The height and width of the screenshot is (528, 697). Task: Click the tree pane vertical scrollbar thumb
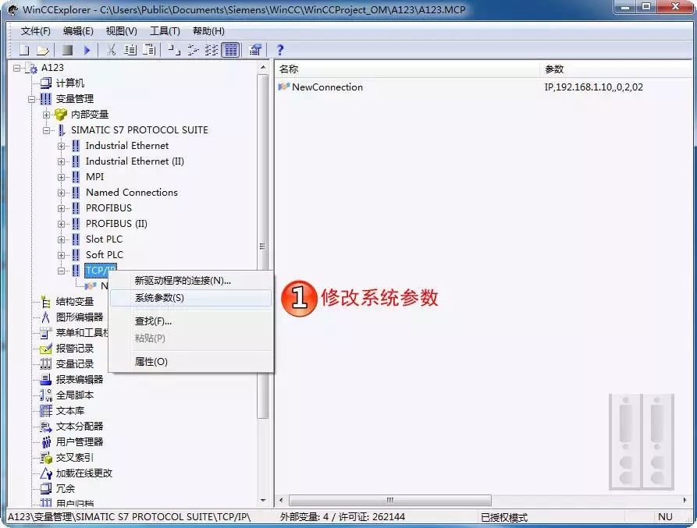(263, 246)
